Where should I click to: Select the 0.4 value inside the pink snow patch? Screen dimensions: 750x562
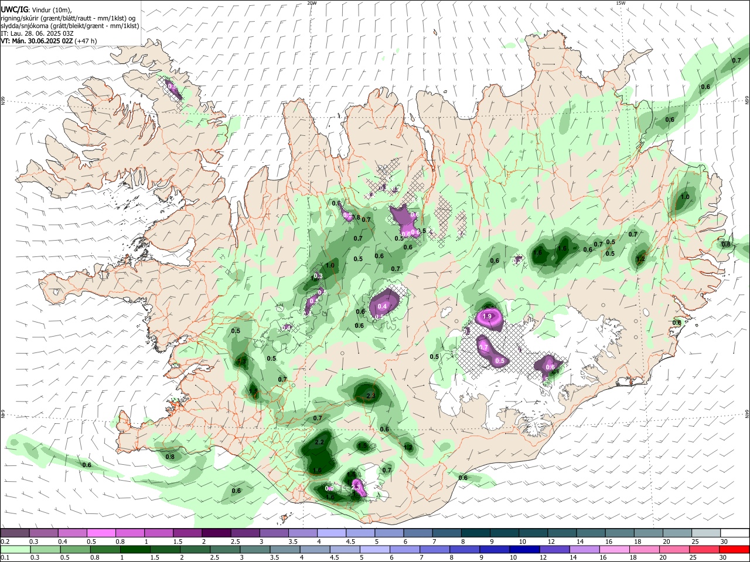point(383,306)
